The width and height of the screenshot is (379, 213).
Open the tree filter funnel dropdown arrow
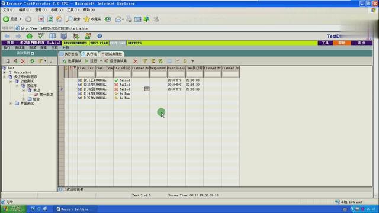tap(45, 61)
